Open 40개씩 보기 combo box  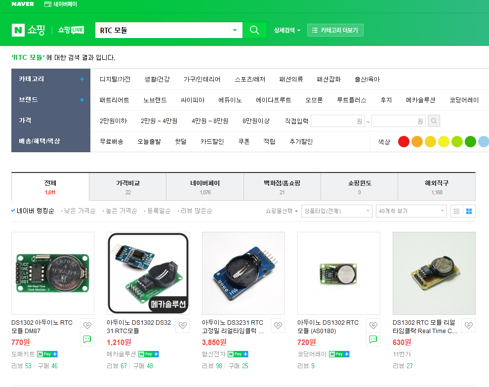411,211
